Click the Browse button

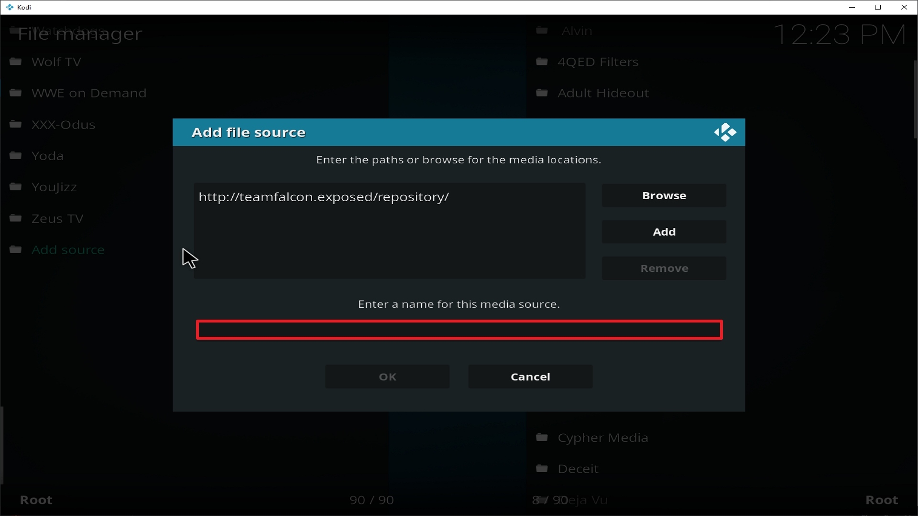664,195
